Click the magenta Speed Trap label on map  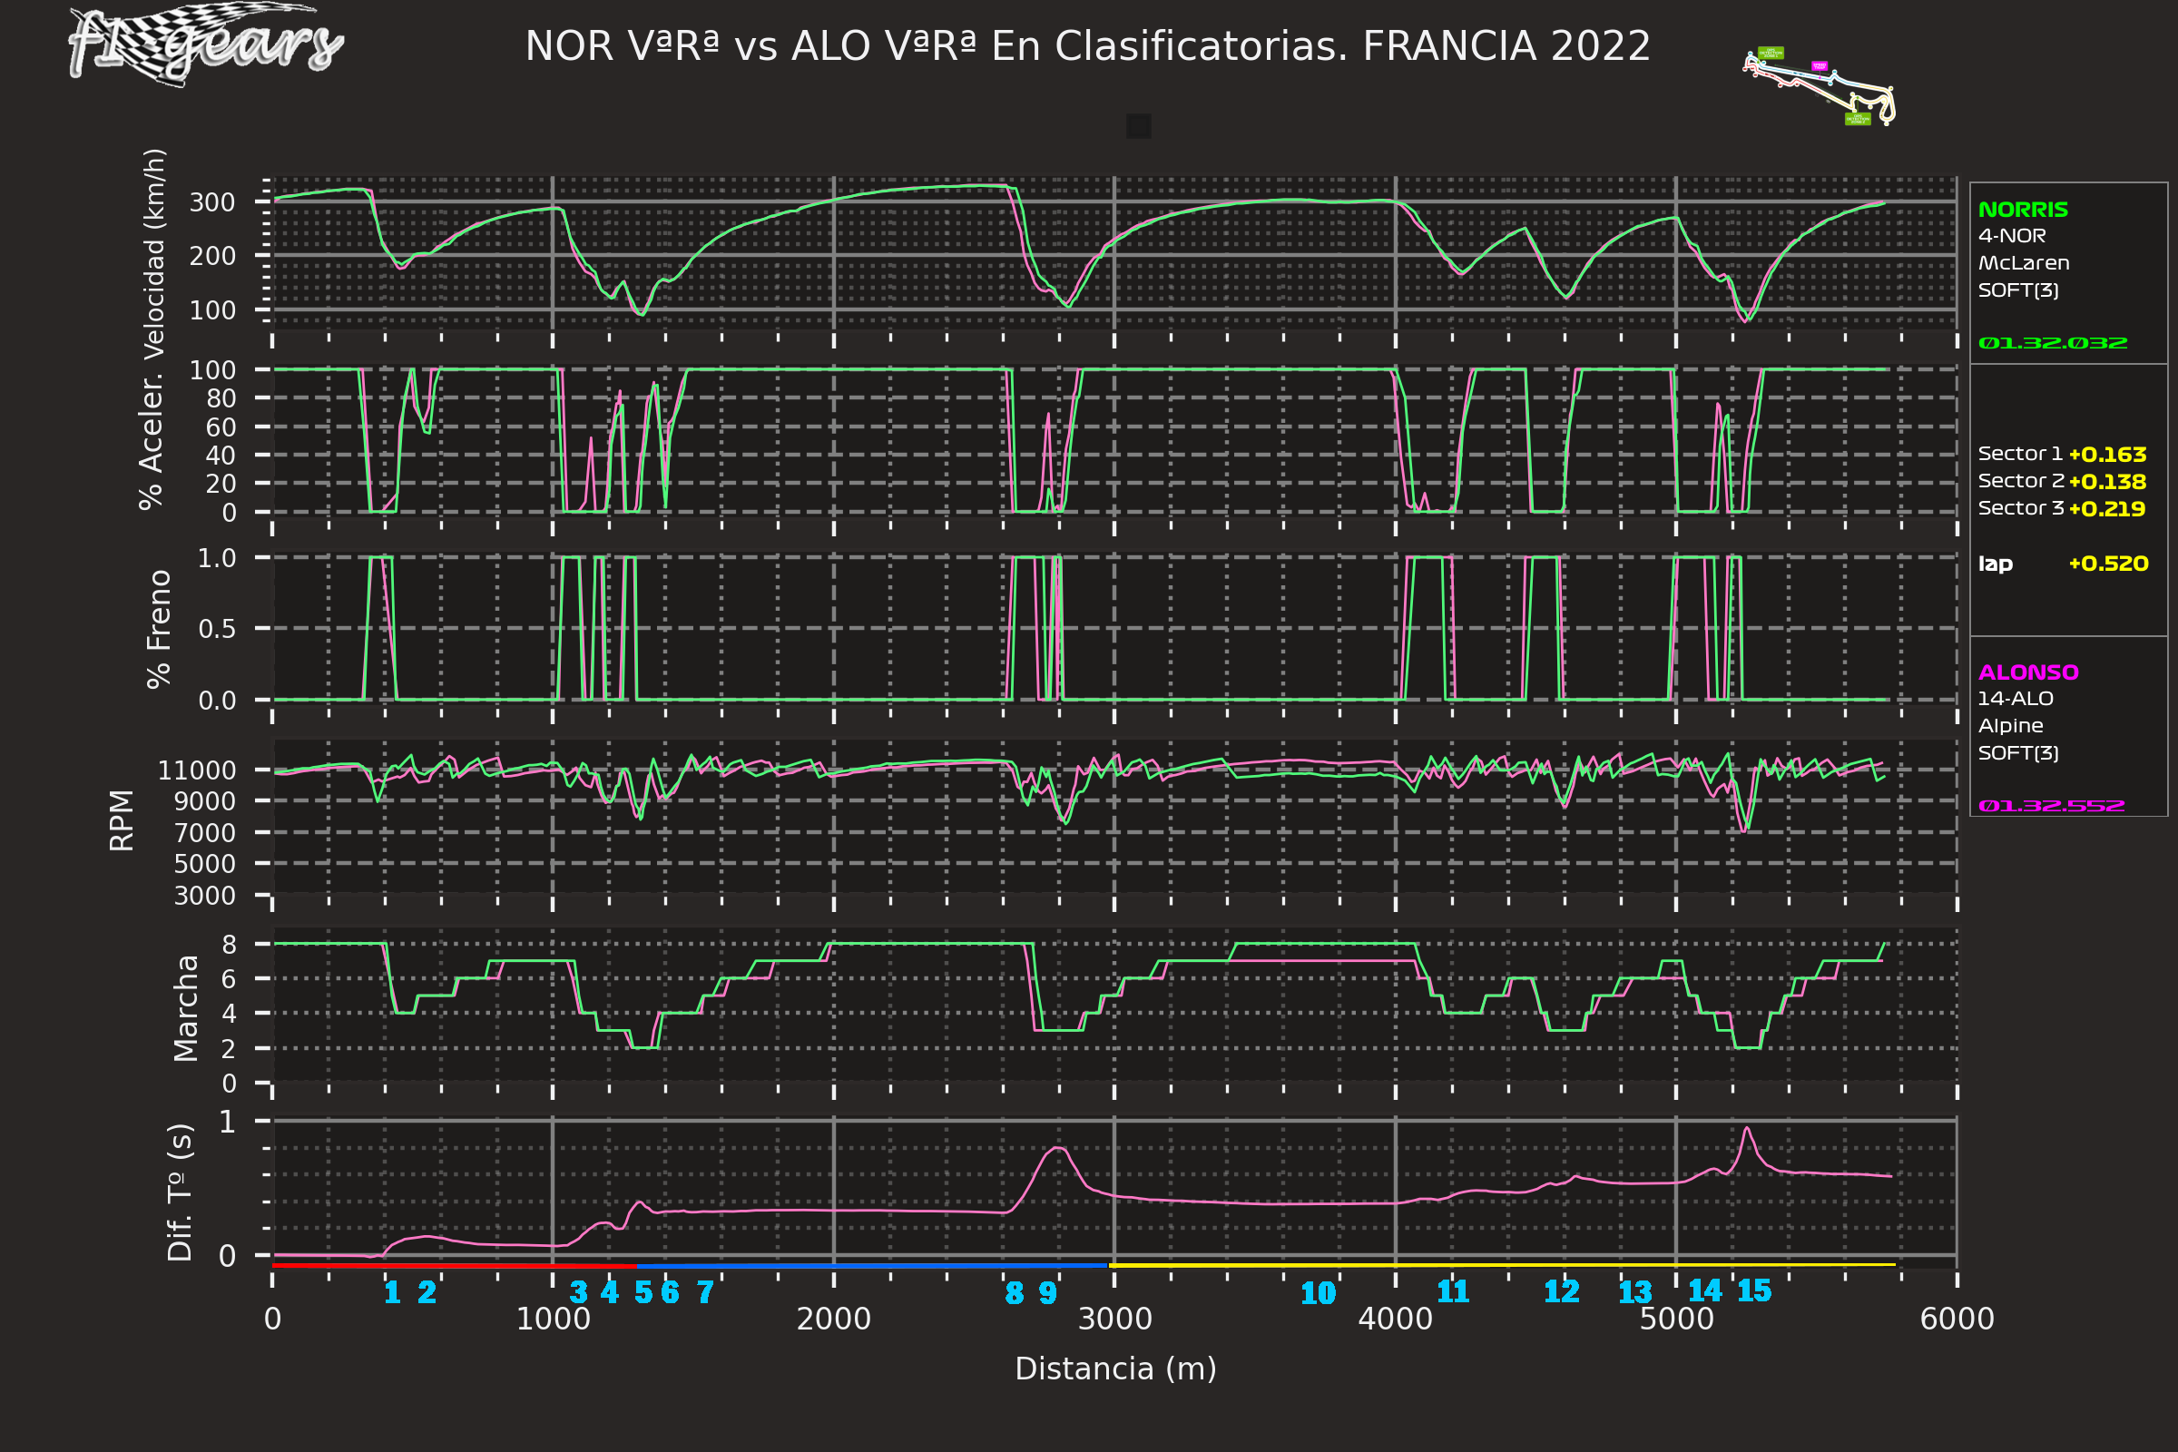coord(1819,65)
